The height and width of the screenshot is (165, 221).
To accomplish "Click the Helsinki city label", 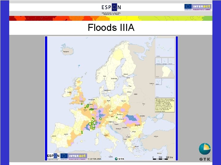I will point(126,74).
